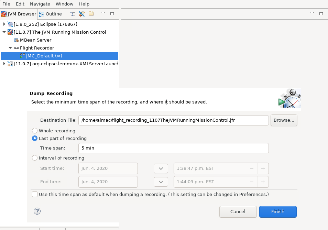Select the Interval of recording option
Screen dimensions: 328x230
tap(35, 158)
